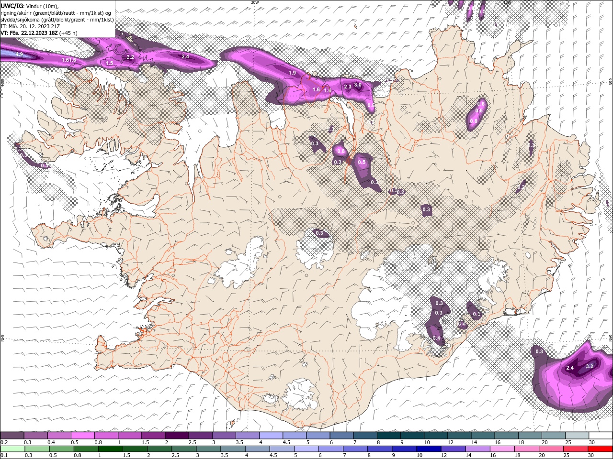Viewport: 613px width, 459px height.
Task: Select the dark purple swatch above upper-row '2'
Action: click(176, 436)
